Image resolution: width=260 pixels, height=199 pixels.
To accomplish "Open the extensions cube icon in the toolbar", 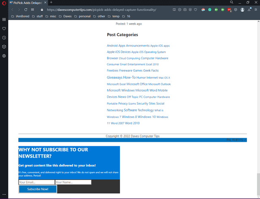I will [236, 10].
